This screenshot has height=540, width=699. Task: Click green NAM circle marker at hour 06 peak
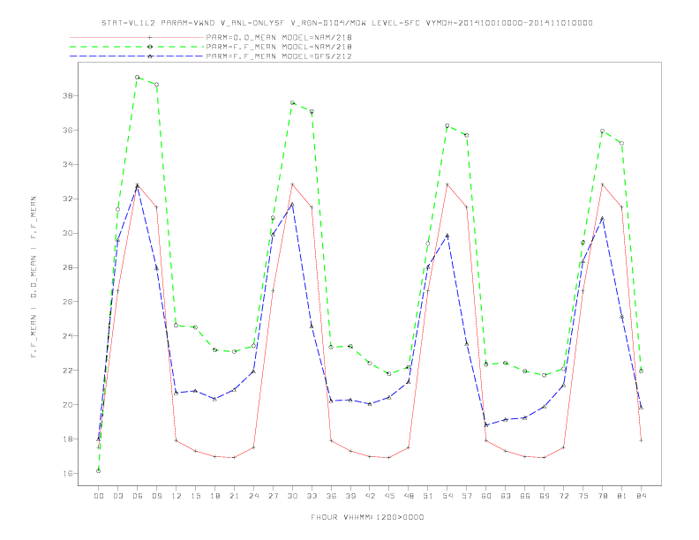[138, 77]
